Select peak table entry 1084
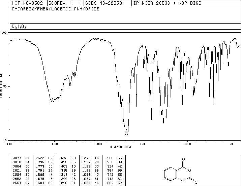241x186 pixels. [86, 175]
